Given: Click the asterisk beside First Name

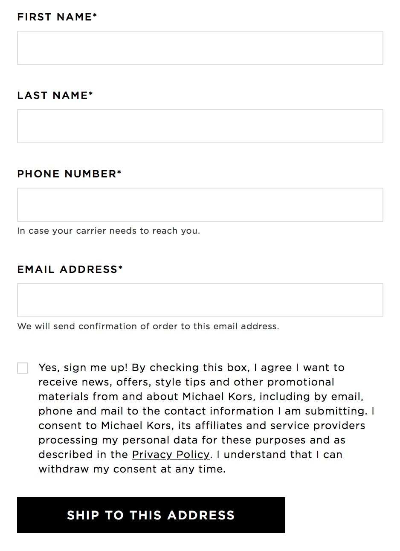Looking at the screenshot, I should click(x=95, y=16).
